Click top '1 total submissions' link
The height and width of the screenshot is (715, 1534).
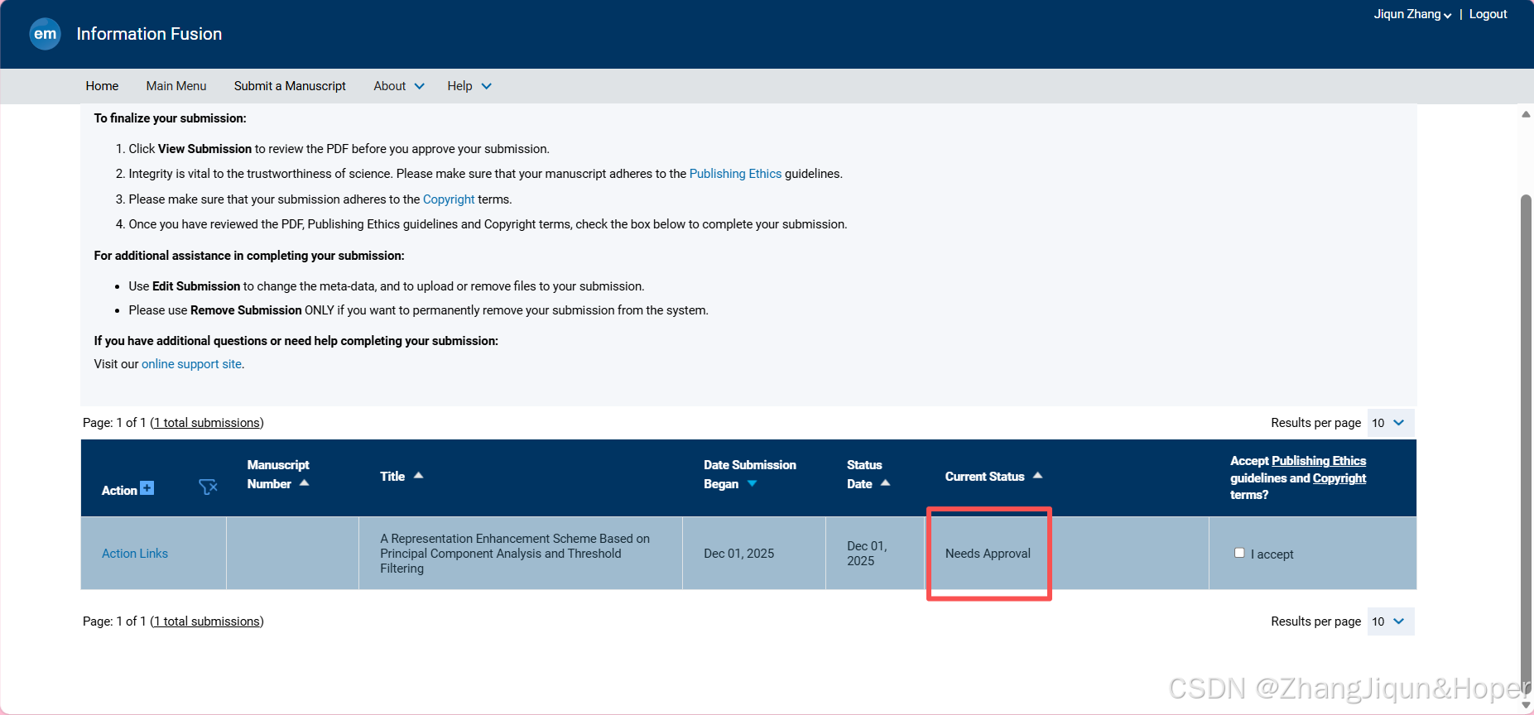(x=207, y=423)
